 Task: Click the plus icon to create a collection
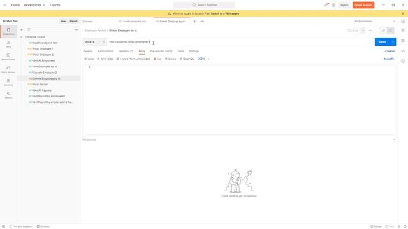tap(22, 30)
